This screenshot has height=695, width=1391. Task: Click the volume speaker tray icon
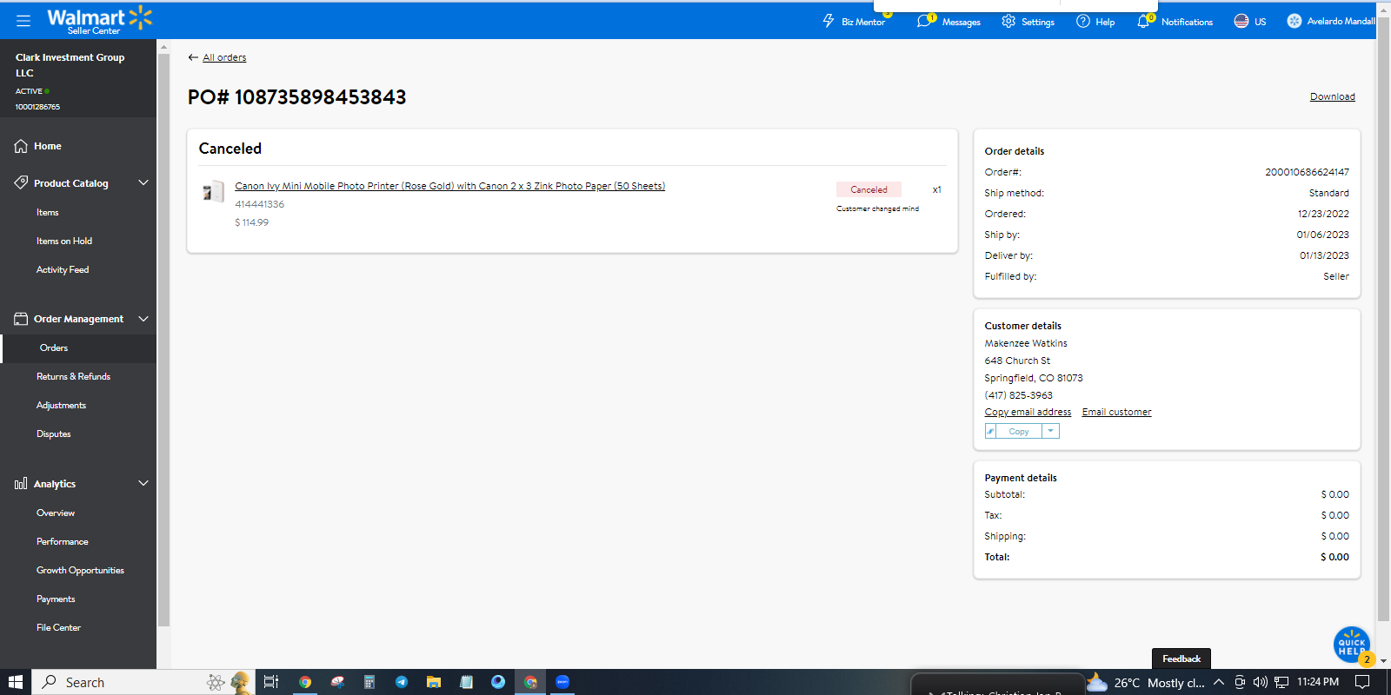point(1261,682)
